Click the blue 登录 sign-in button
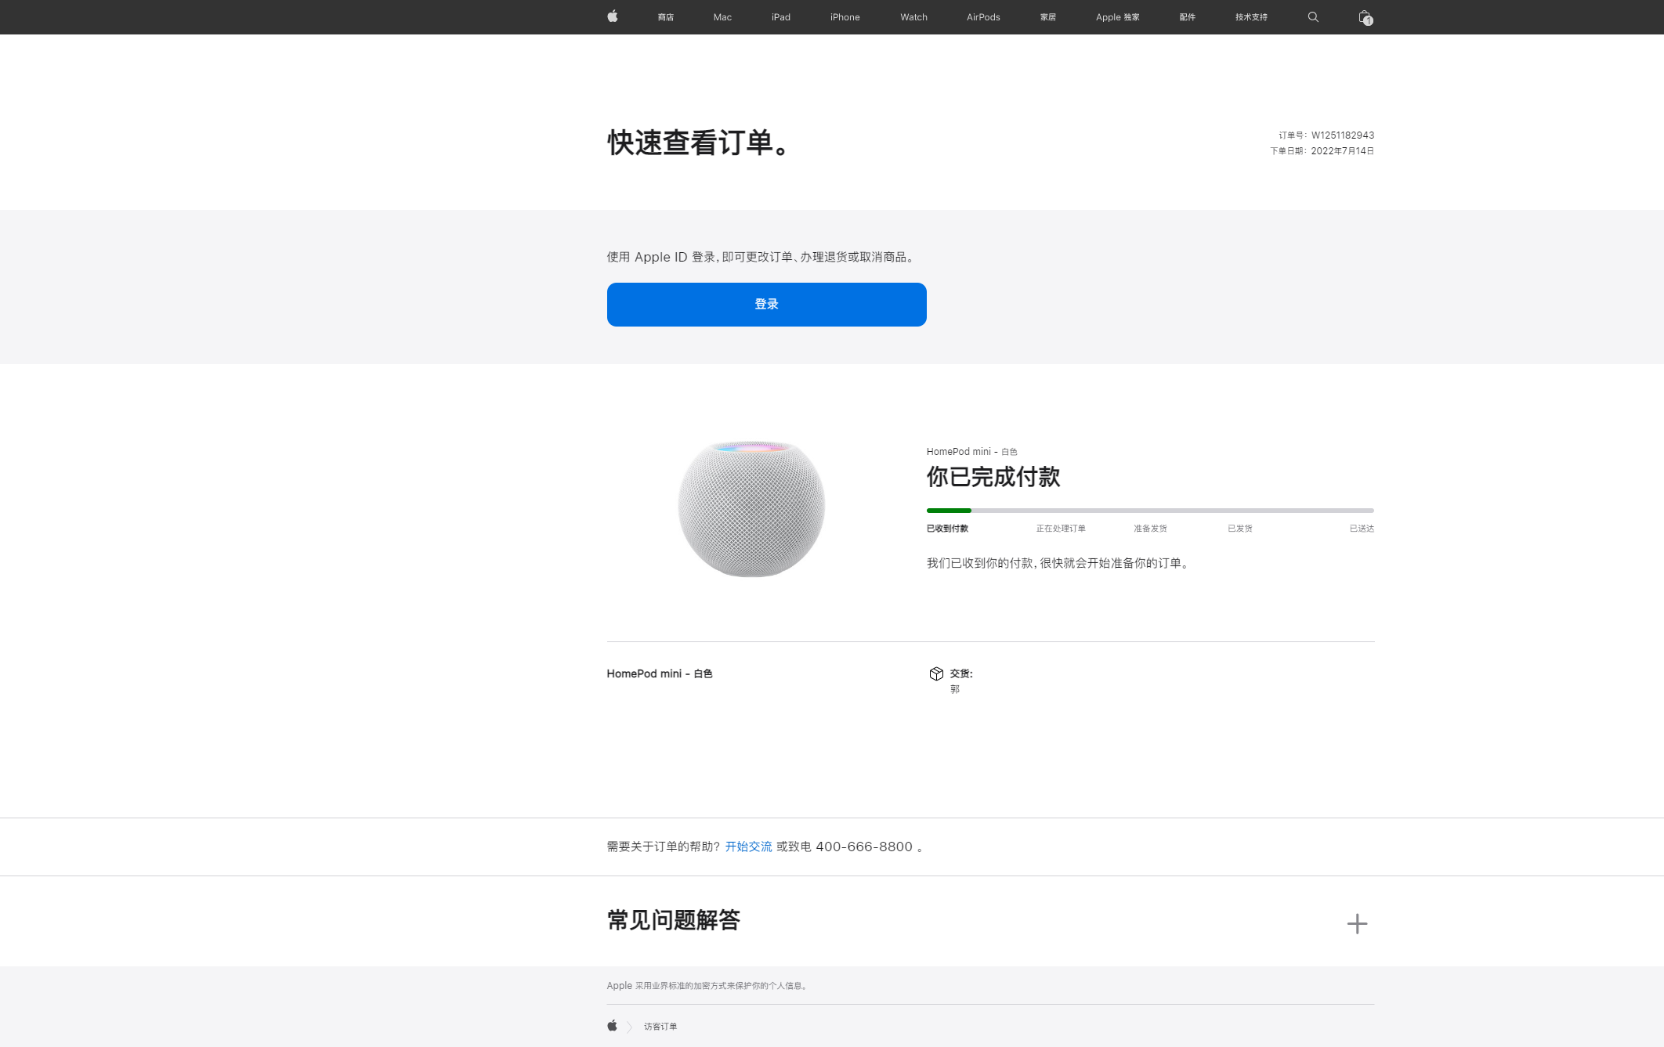Image resolution: width=1664 pixels, height=1047 pixels. pyautogui.click(x=766, y=304)
